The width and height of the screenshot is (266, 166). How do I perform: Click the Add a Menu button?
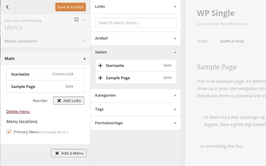pyautogui.click(x=69, y=153)
